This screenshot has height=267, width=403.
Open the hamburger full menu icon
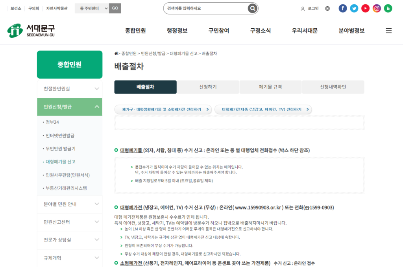point(388,31)
